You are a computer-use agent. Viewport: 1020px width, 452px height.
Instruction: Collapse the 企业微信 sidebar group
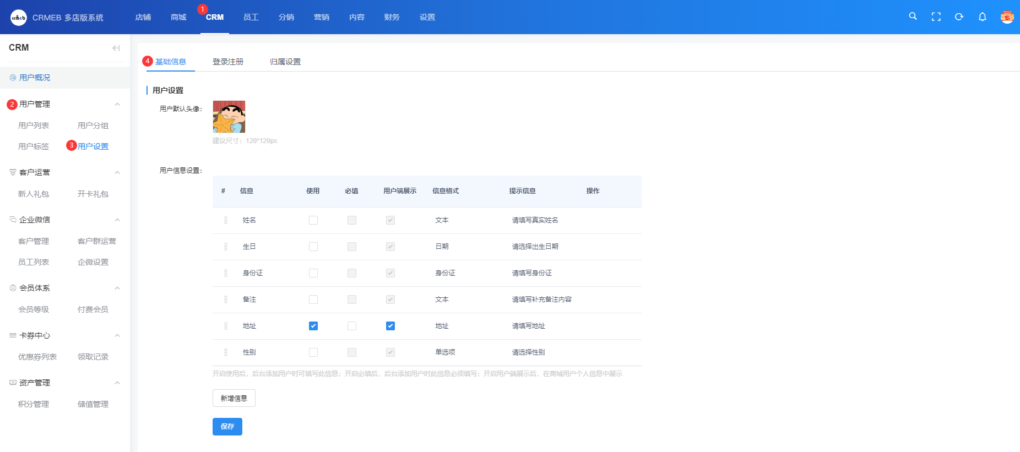tap(117, 220)
